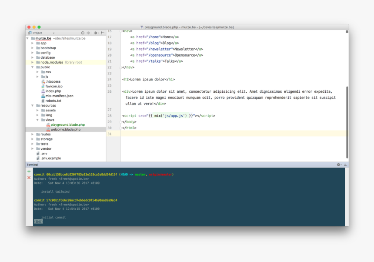The image size is (374, 262).
Task: Click 'install tailwind' commit message in terminal
Action: pyautogui.click(x=55, y=191)
